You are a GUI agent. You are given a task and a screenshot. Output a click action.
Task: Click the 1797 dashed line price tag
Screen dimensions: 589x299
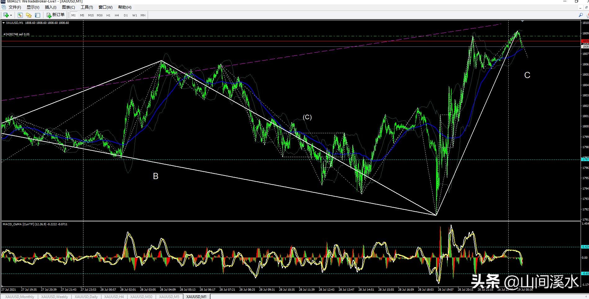tap(585, 159)
